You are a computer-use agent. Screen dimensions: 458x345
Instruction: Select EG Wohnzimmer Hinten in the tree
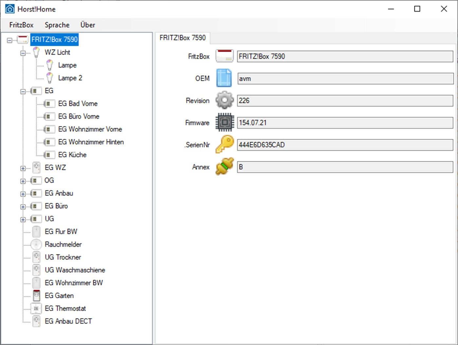(x=91, y=142)
